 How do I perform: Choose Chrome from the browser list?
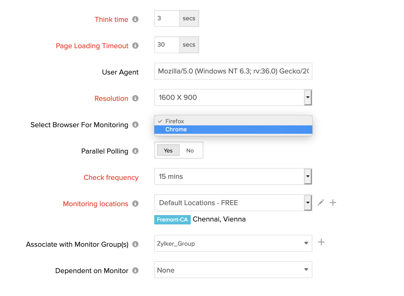[176, 129]
